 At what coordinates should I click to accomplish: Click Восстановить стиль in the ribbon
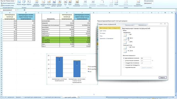pyautogui.click(x=7, y=5)
